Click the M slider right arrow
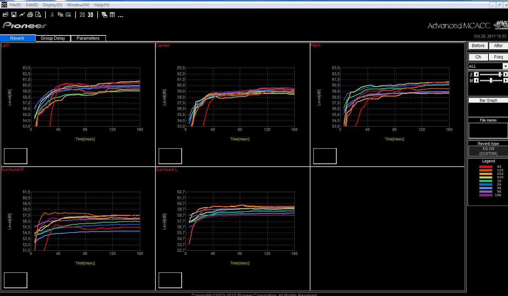 click(505, 80)
